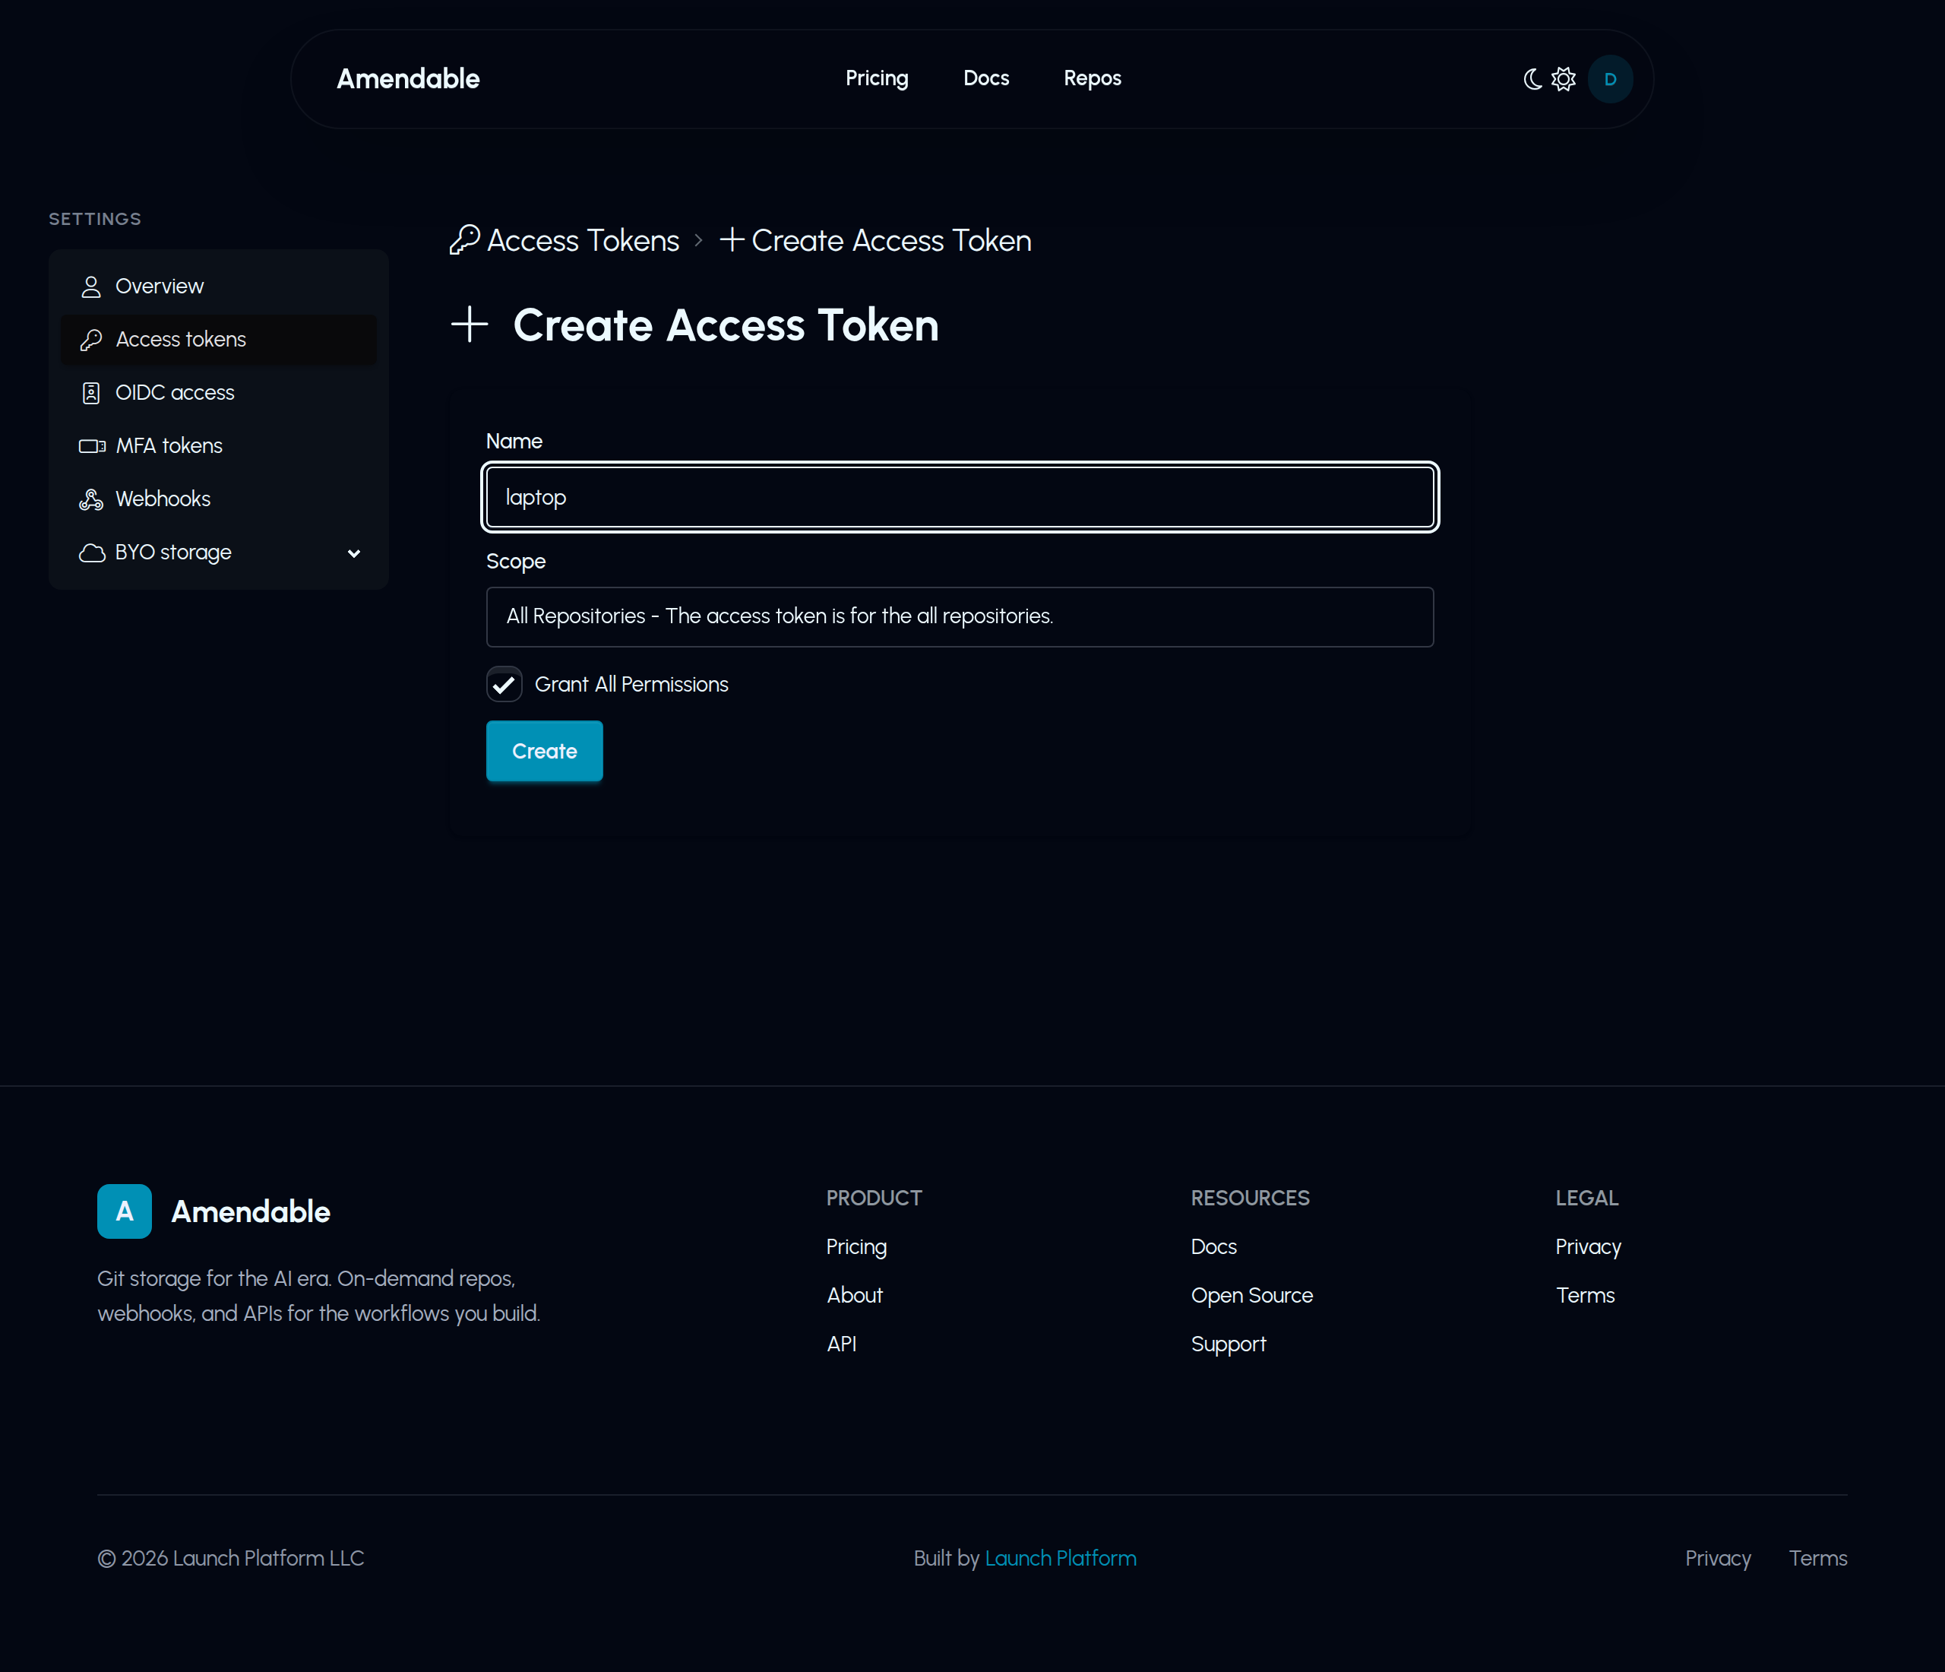Click Amendable logo in header

[408, 79]
